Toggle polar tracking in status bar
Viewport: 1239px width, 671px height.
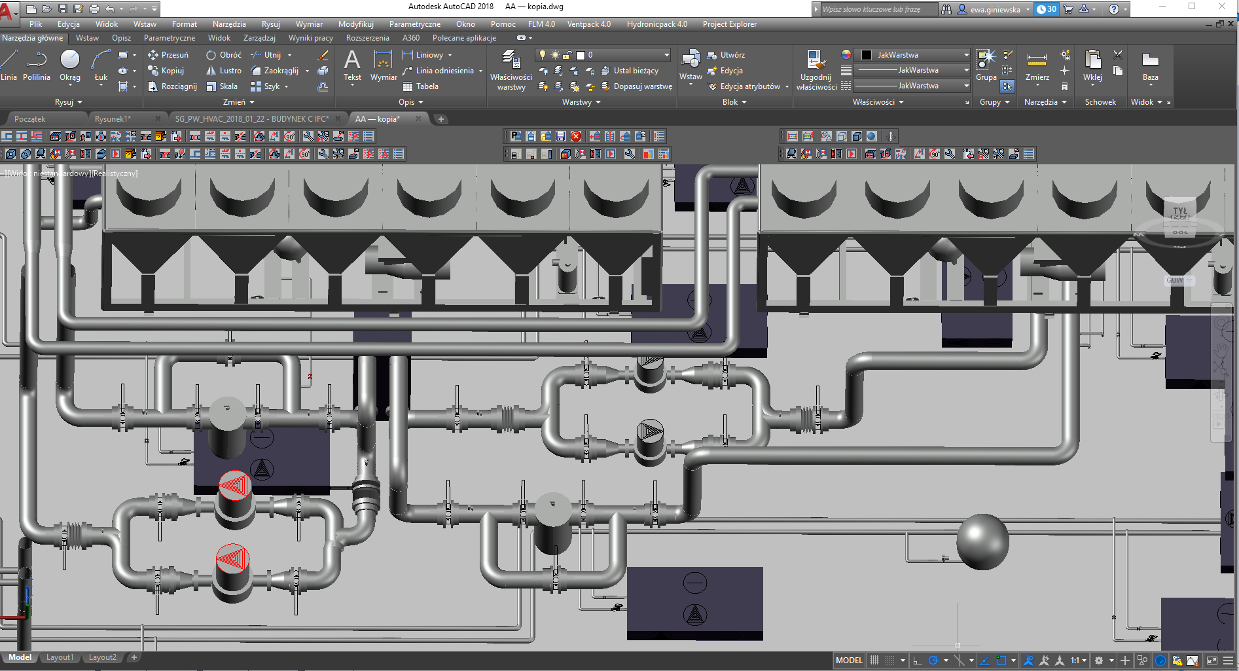point(934,661)
